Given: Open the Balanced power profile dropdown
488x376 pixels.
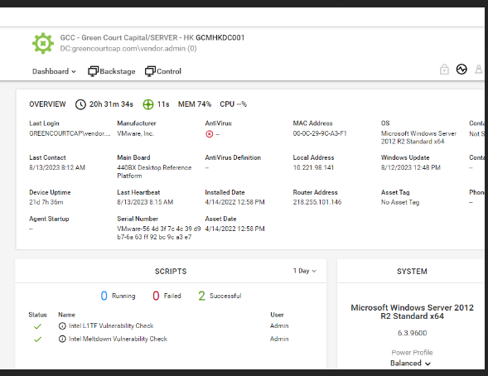Looking at the screenshot, I should (410, 364).
